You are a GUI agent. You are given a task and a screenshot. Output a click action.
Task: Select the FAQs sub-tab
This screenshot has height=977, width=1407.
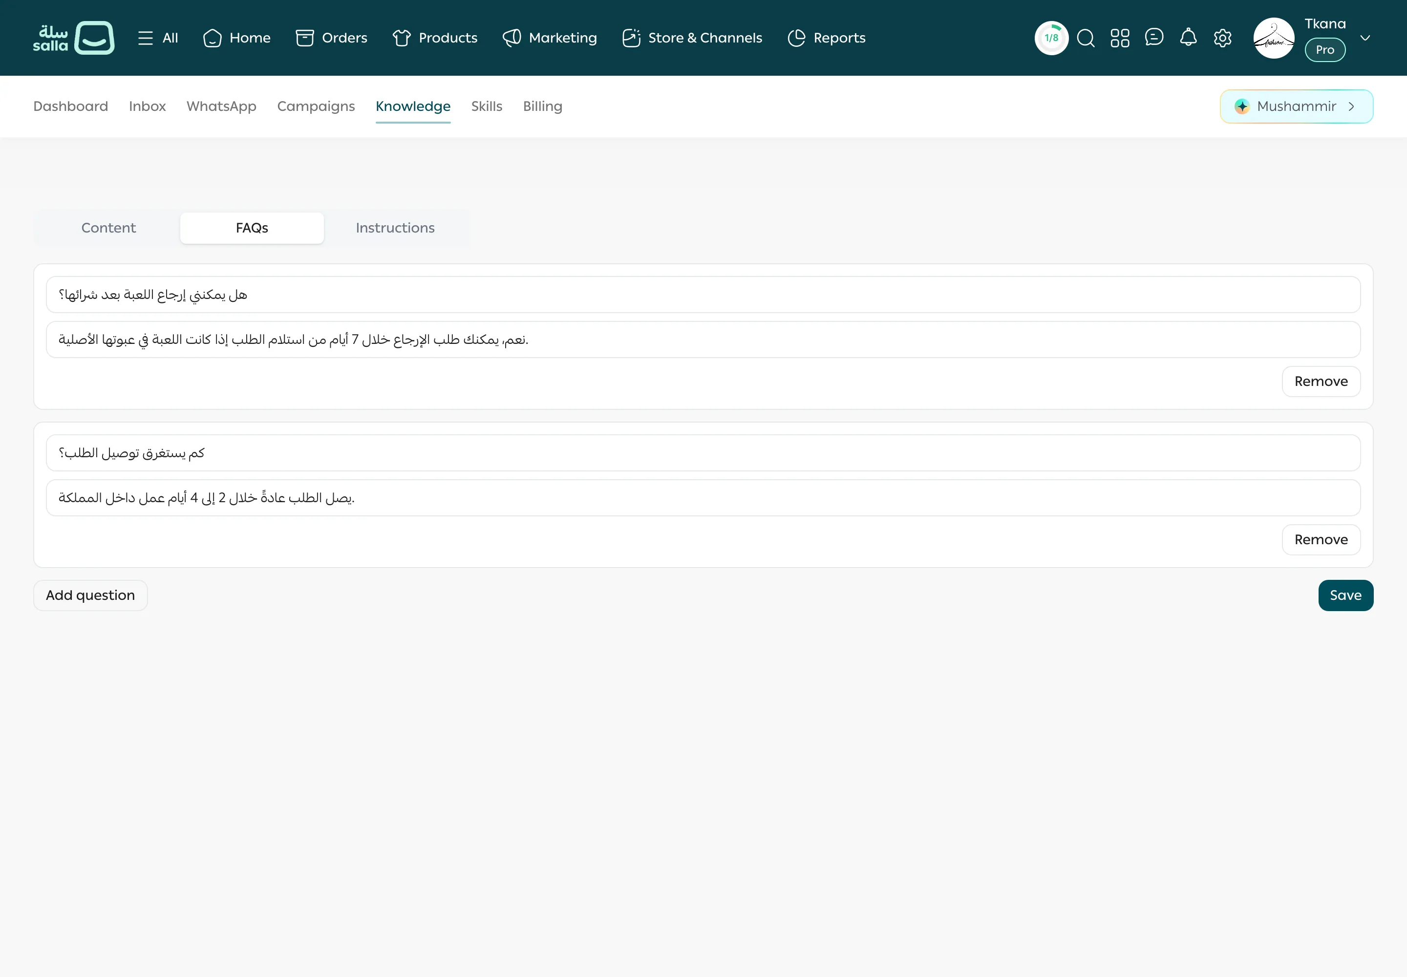pyautogui.click(x=252, y=228)
